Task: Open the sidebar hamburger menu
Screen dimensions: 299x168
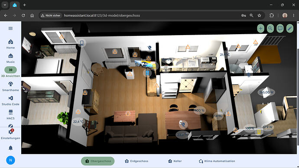Action: [x=10, y=29]
